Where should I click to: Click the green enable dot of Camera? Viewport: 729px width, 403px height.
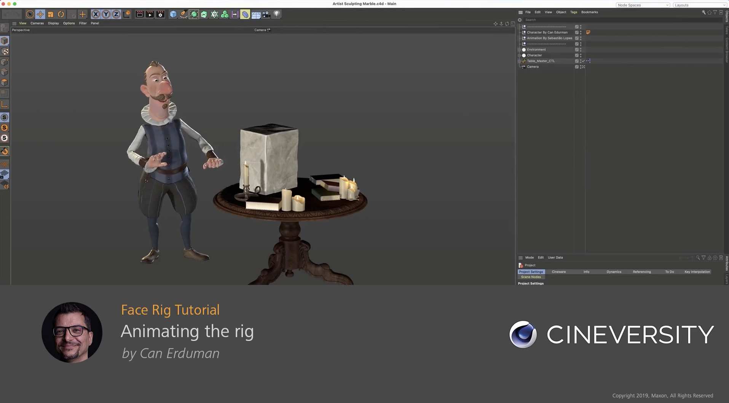click(x=580, y=66)
